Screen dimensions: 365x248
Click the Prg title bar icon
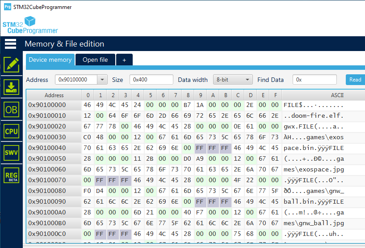coord(7,7)
